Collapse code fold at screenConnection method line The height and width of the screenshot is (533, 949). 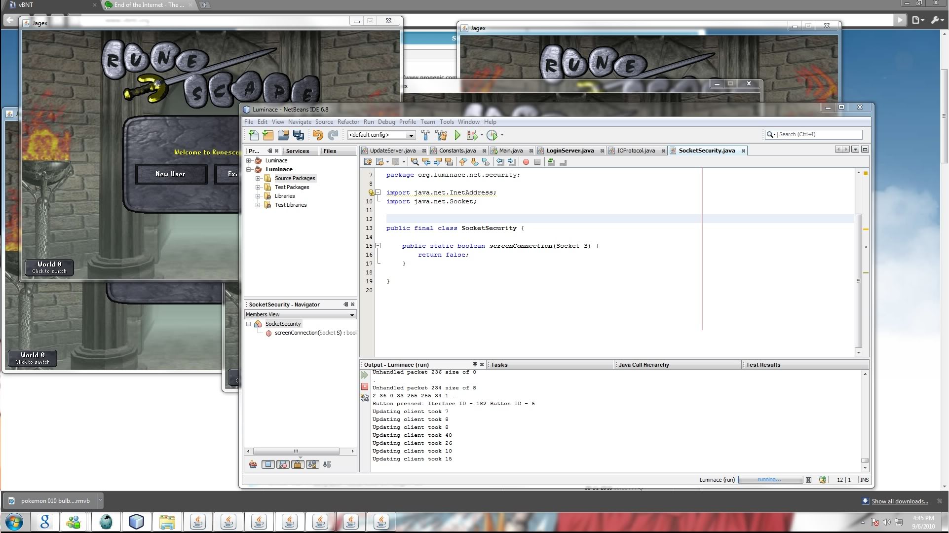[378, 245]
